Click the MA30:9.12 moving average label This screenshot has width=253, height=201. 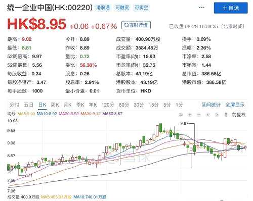(91, 114)
